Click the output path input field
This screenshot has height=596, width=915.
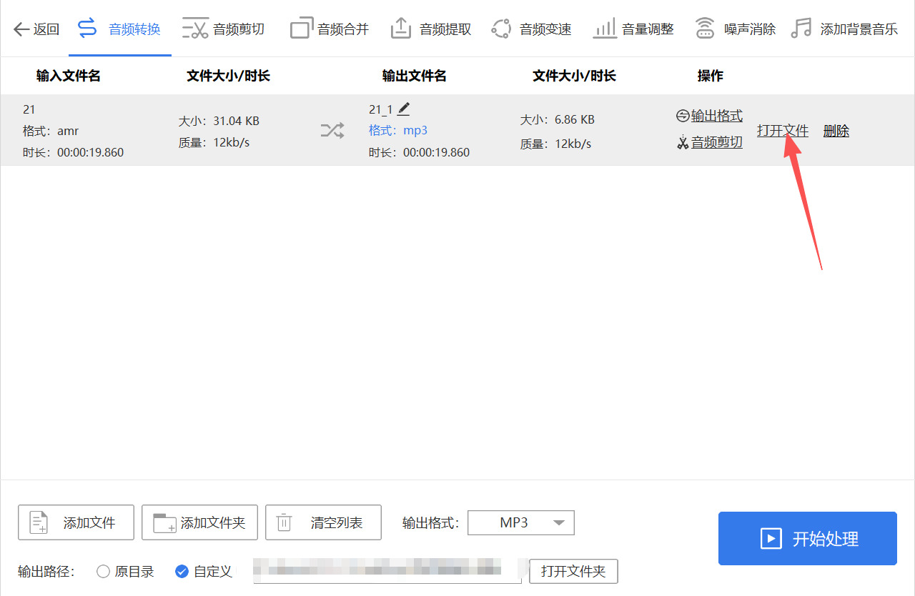pyautogui.click(x=386, y=571)
